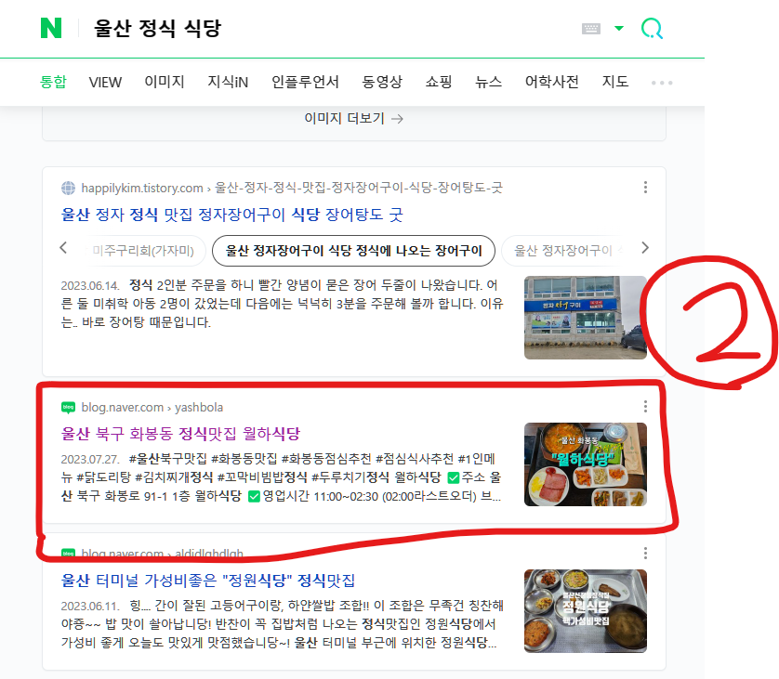Open 울산 북구 화봉동 정식맛집 월하식당 title
This screenshot has width=779, height=679.
tap(180, 434)
